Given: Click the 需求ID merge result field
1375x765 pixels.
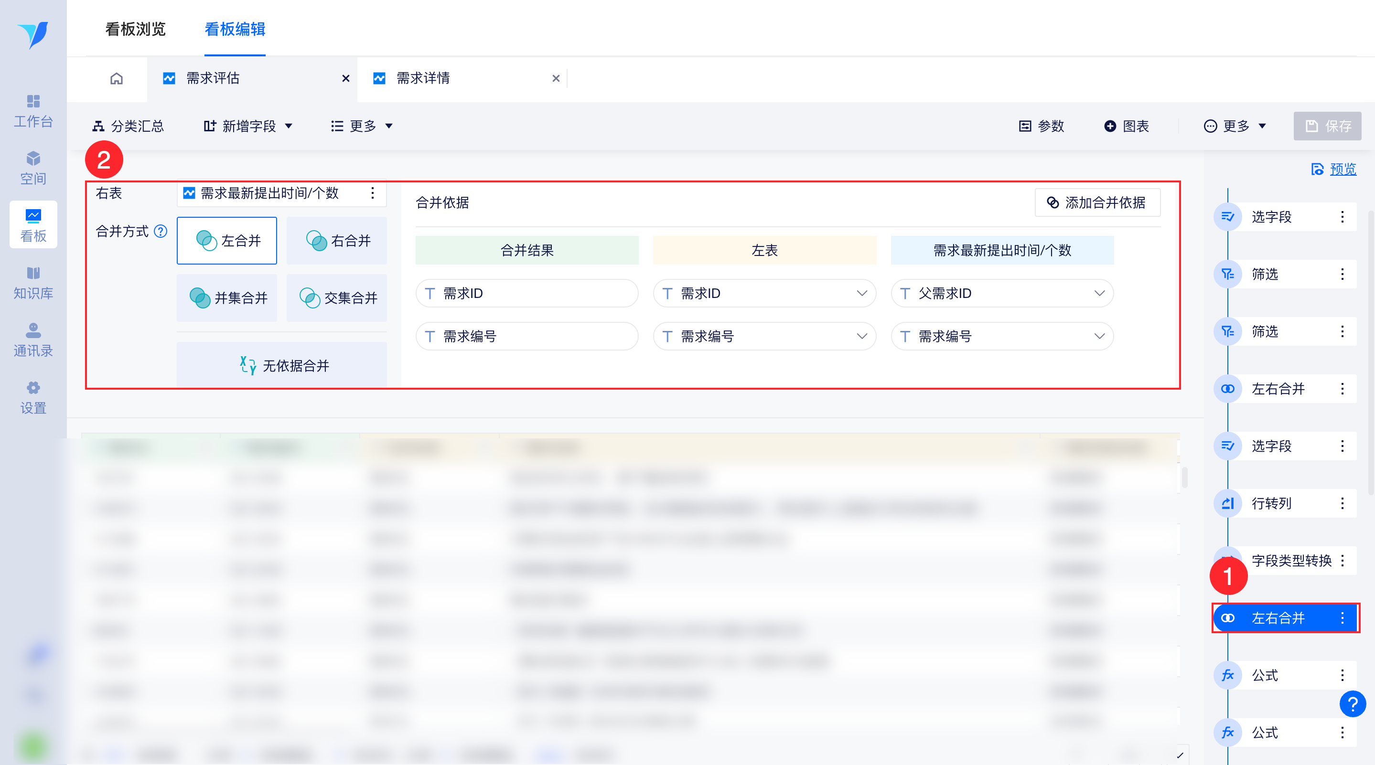Looking at the screenshot, I should pyautogui.click(x=526, y=293).
